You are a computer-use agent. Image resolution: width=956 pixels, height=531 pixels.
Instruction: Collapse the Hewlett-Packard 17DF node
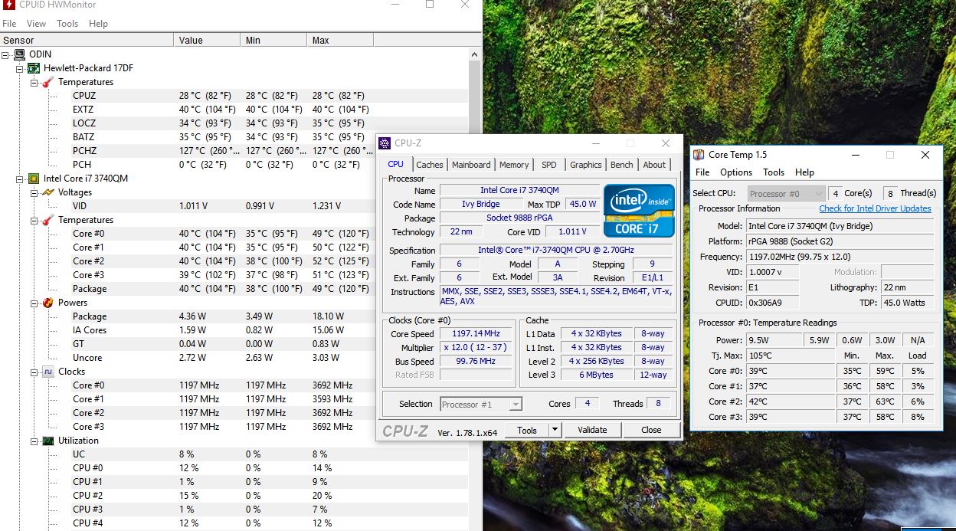tap(20, 68)
